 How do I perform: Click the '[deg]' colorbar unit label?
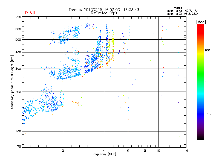pyautogui.click(x=201, y=22)
